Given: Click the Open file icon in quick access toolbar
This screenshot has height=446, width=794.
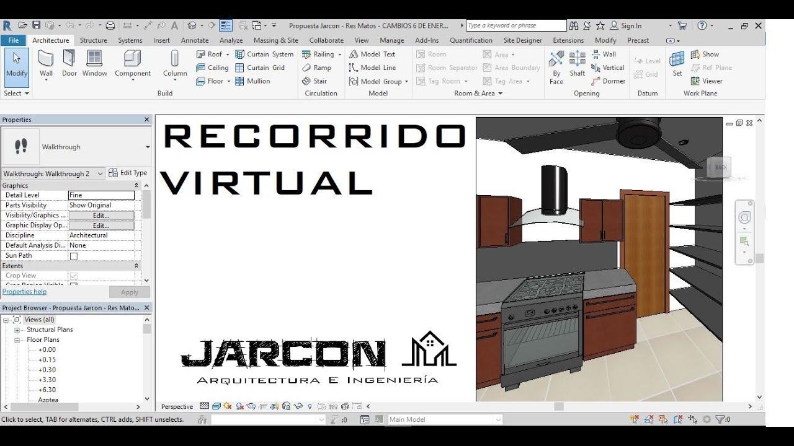Looking at the screenshot, I should (x=23, y=25).
